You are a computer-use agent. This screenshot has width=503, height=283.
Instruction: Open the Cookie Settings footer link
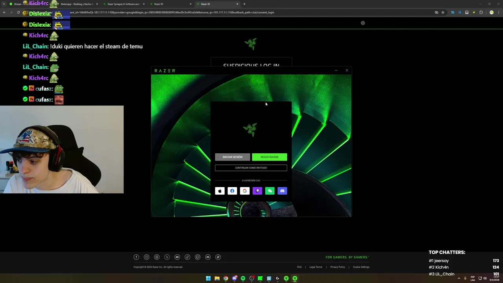point(361,267)
